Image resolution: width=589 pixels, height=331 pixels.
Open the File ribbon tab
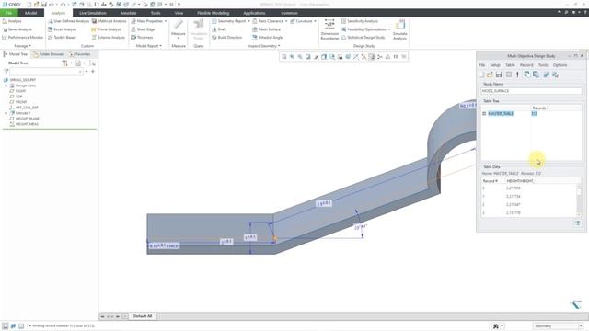coord(8,13)
